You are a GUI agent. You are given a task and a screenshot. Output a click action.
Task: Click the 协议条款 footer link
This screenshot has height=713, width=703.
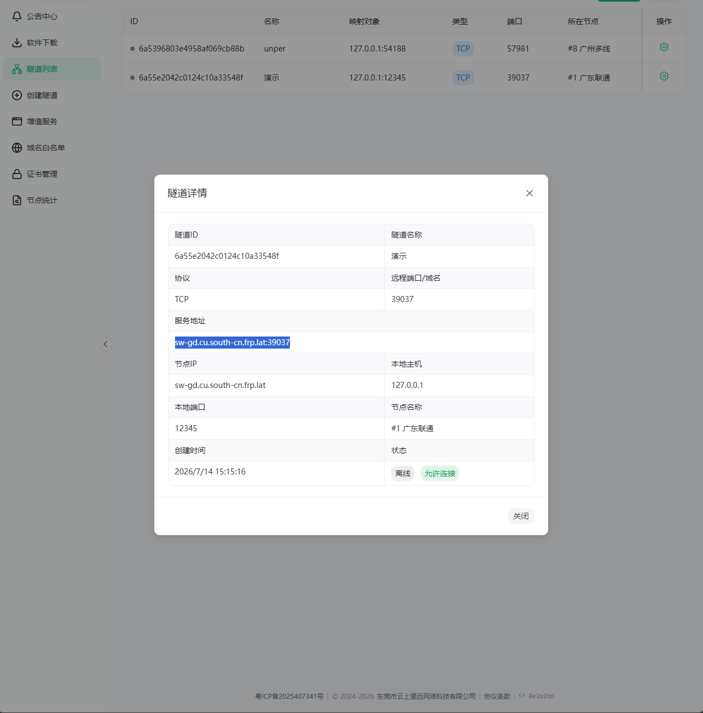click(x=497, y=697)
